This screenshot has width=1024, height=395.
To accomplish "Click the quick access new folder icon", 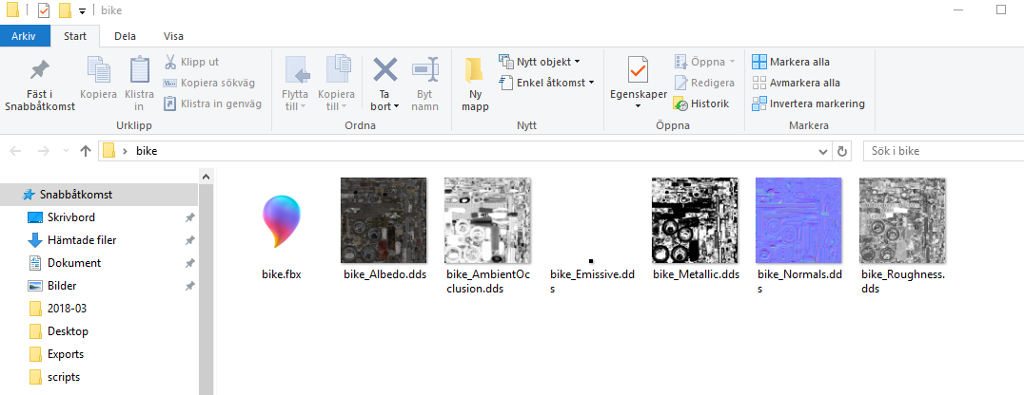I will [65, 10].
